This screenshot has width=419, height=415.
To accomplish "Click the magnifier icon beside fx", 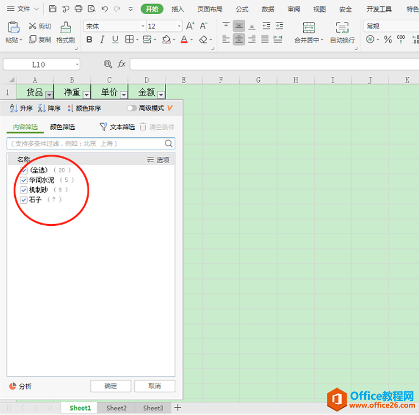I will click(x=108, y=64).
